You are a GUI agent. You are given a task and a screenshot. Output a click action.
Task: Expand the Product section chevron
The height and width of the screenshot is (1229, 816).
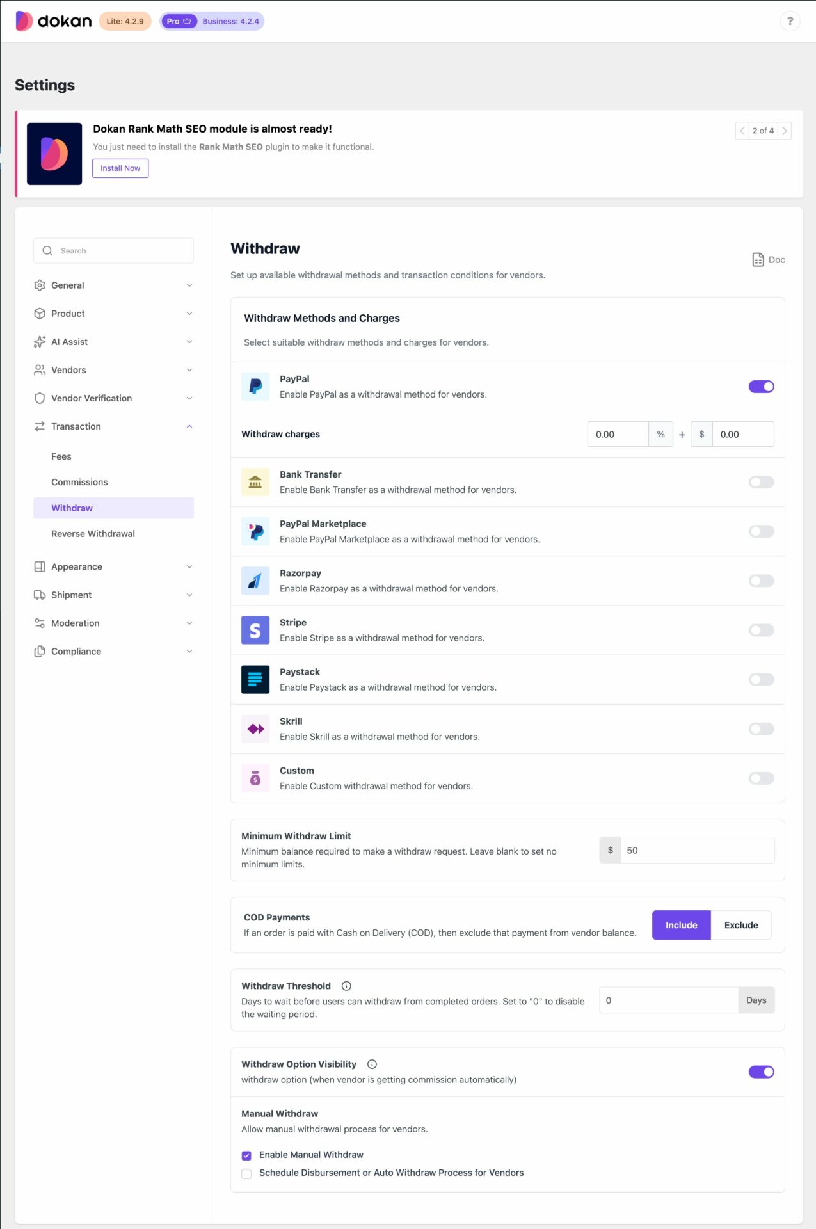tap(189, 314)
